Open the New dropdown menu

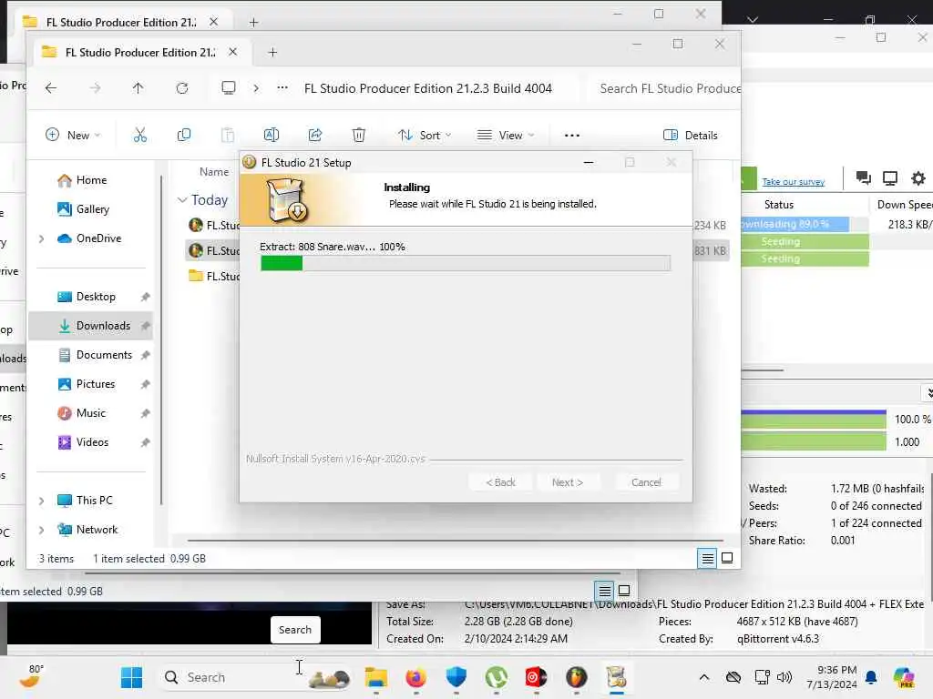[73, 135]
